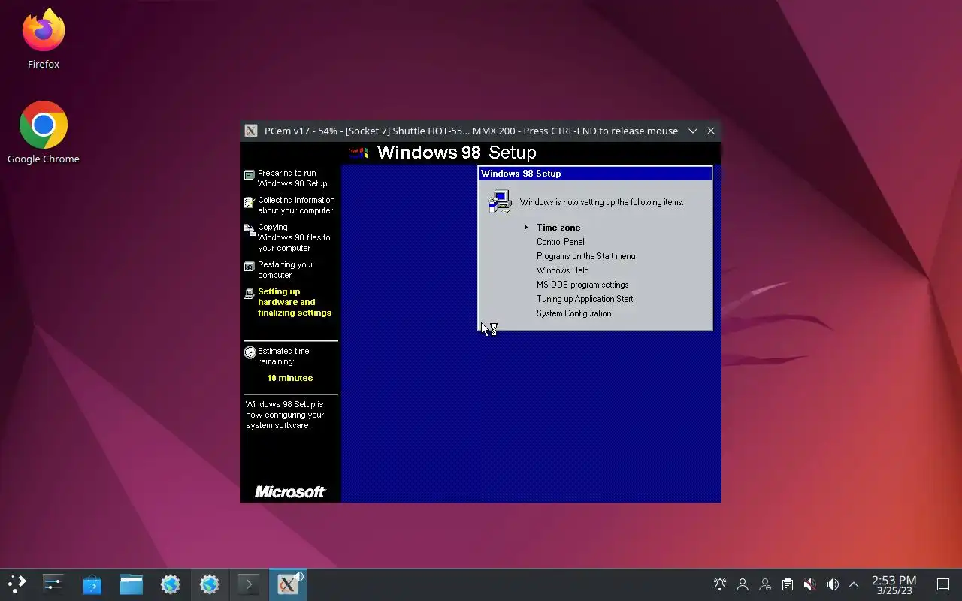The image size is (962, 601).
Task: Click the arrow marker beside Time zone
Action: click(x=526, y=228)
